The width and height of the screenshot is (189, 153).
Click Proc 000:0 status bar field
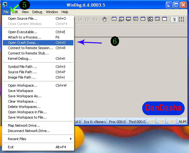(x=117, y=122)
